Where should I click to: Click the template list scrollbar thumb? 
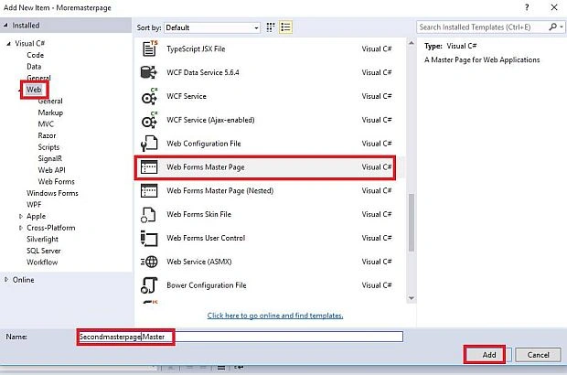click(412, 222)
